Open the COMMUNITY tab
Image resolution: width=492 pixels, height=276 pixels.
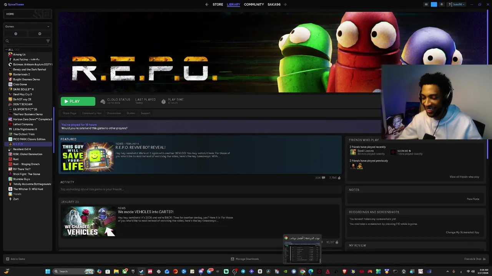coord(254,5)
